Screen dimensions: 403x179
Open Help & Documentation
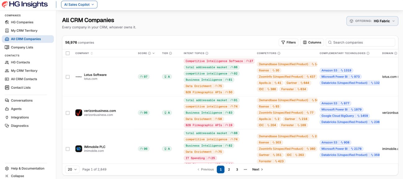[28, 168]
